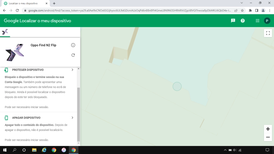
Task: Show hidden system tray icons
Action: click(225, 150)
